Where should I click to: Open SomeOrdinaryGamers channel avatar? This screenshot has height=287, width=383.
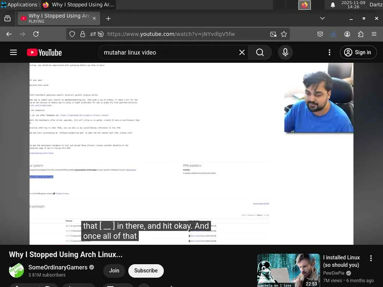16,271
